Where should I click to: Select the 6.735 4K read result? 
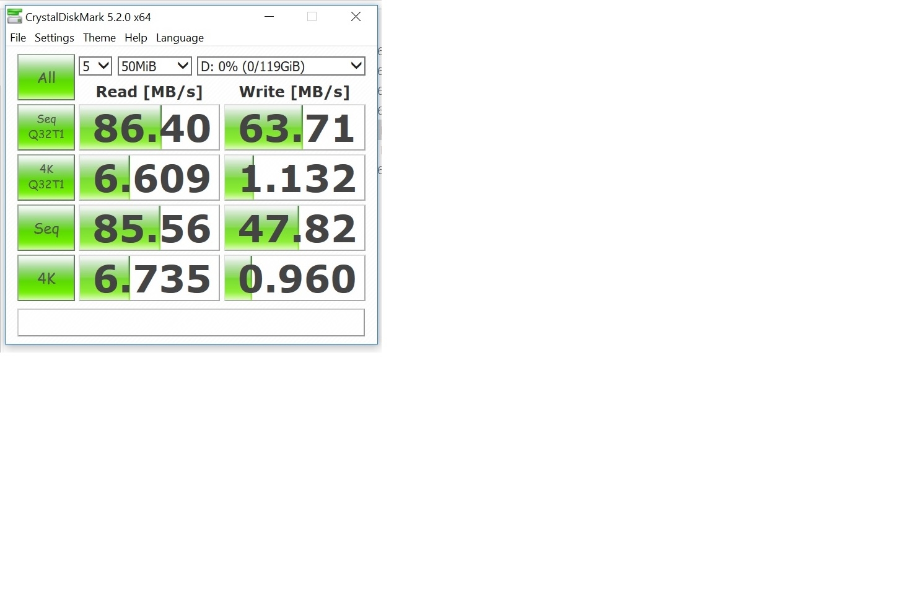pos(149,278)
